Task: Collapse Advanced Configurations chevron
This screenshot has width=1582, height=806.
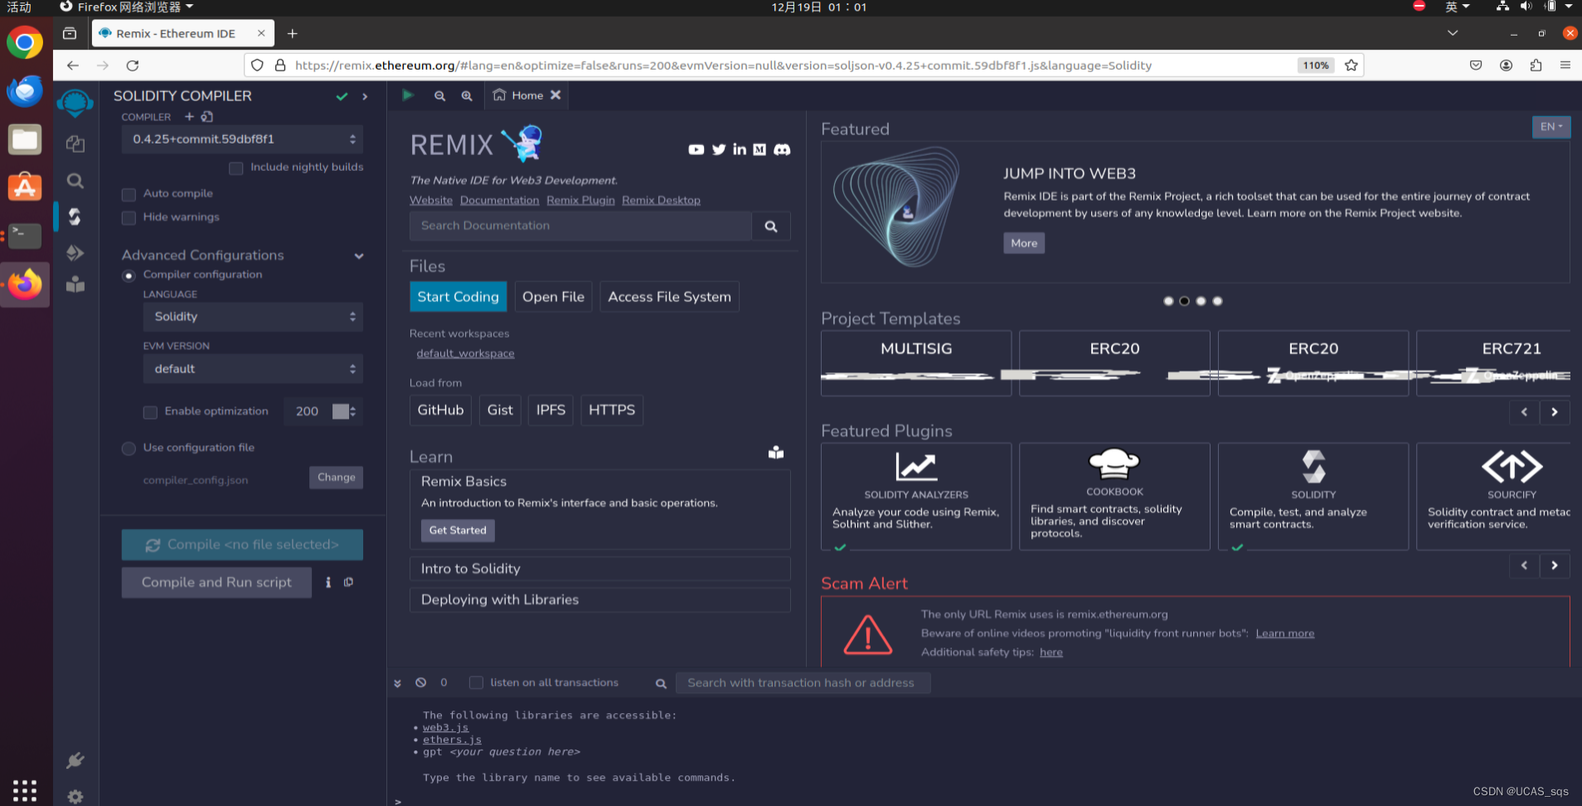Action: pyautogui.click(x=359, y=256)
